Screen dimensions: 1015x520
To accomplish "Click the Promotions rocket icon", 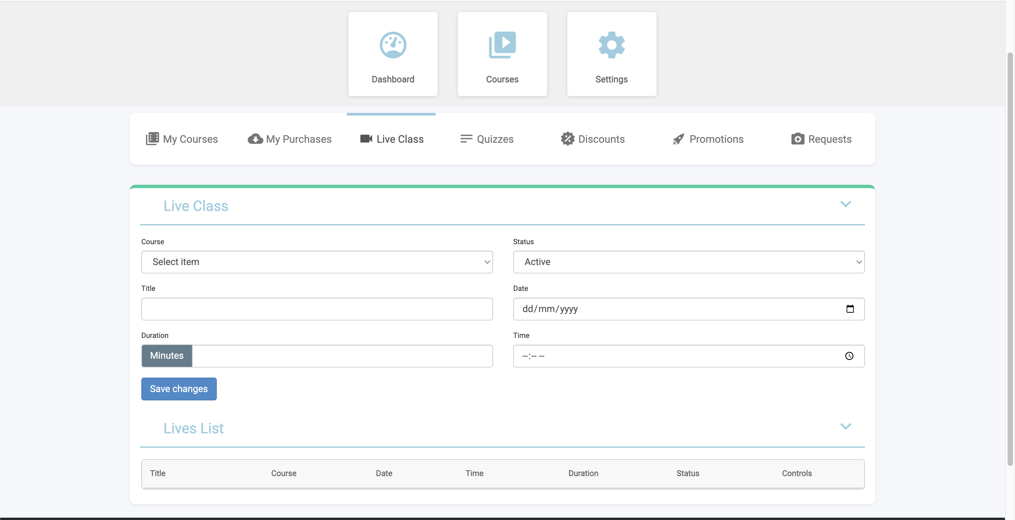I will [x=678, y=139].
